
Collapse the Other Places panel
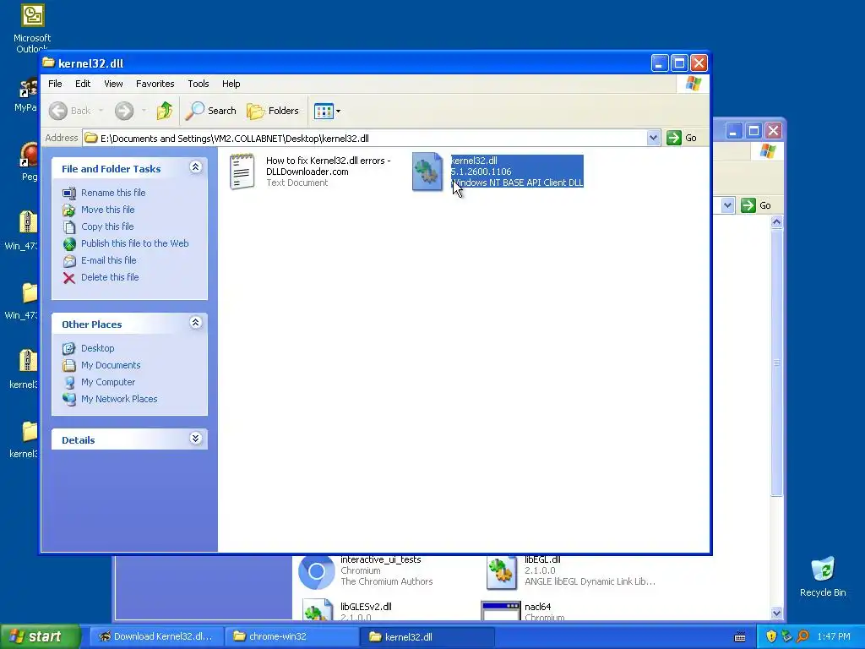[195, 323]
